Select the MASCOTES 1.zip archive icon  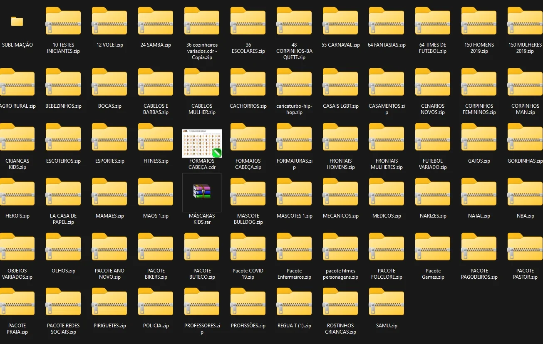[294, 192]
